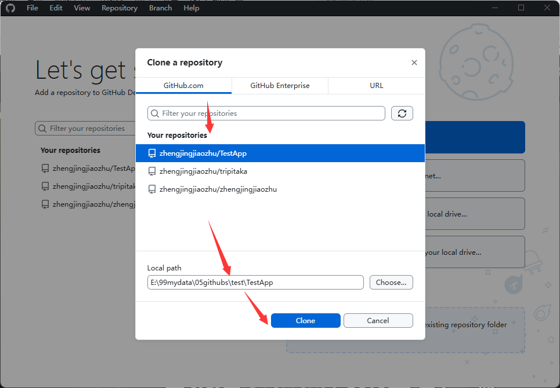This screenshot has height=388, width=560.
Task: Click repo icon beside TestApp in background window
Action: 45,169
